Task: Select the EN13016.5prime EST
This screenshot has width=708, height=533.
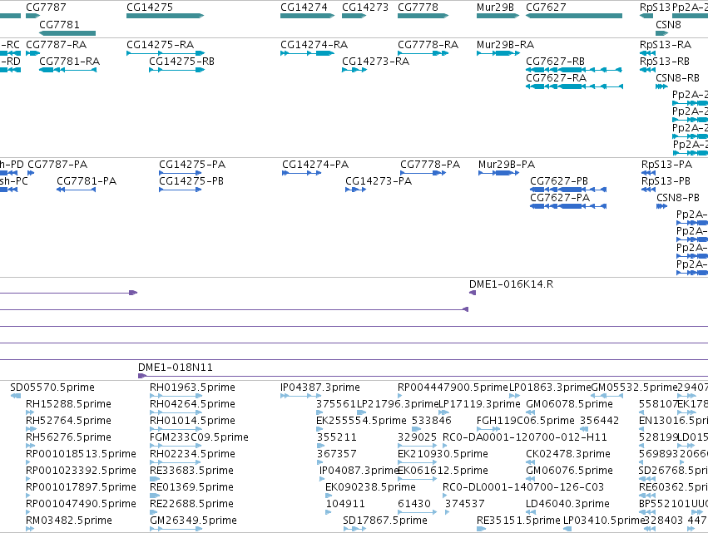Action: [673, 421]
